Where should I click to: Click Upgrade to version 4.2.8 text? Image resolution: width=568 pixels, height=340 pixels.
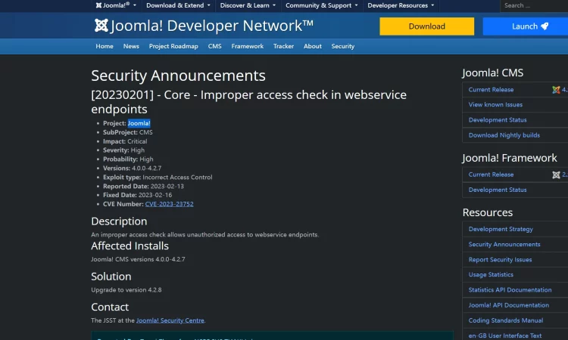126,290
